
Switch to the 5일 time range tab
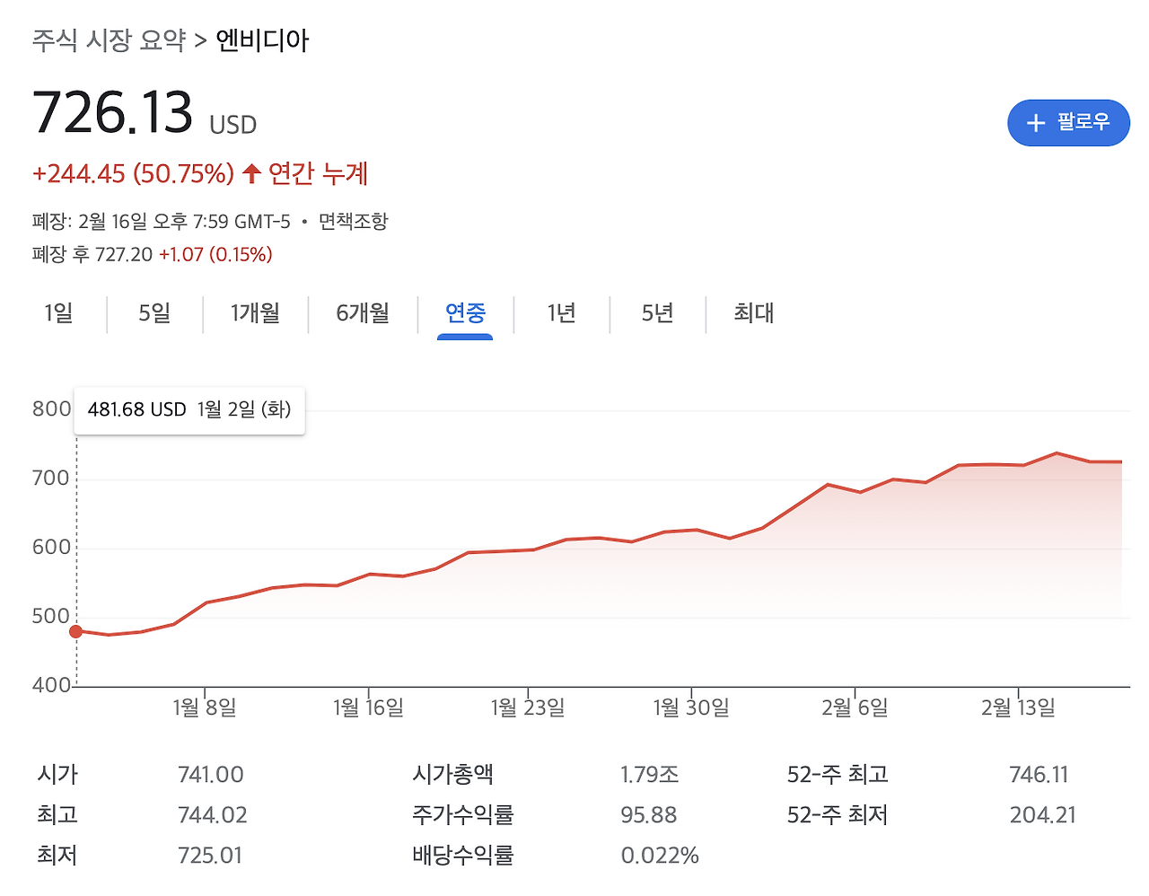coord(153,314)
